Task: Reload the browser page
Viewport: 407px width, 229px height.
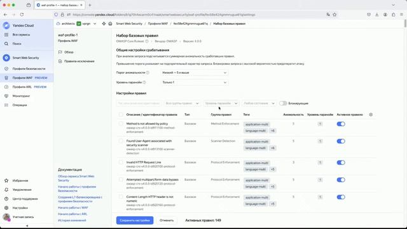Action: (22, 15)
